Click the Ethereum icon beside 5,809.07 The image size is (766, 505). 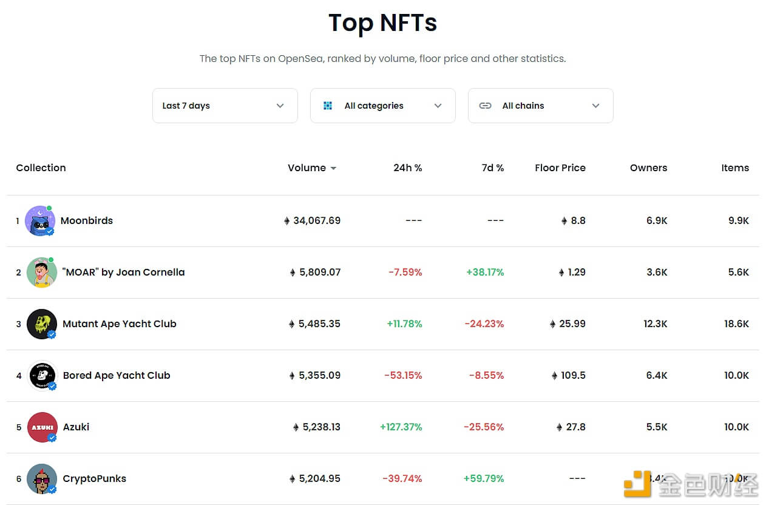[293, 273]
